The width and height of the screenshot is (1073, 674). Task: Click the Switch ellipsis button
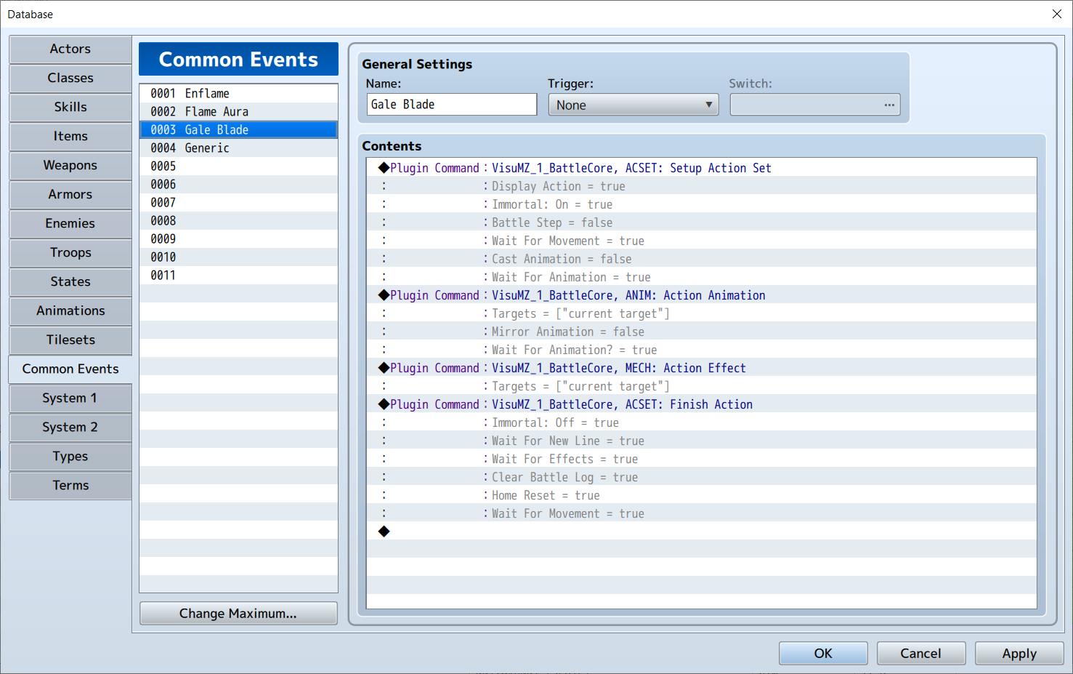pyautogui.click(x=888, y=105)
